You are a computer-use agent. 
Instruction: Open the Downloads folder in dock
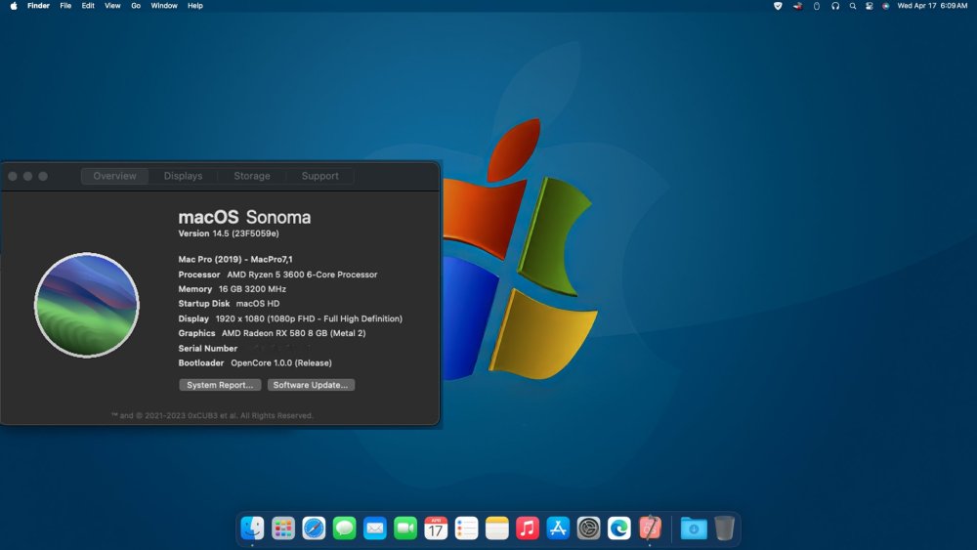pos(694,529)
